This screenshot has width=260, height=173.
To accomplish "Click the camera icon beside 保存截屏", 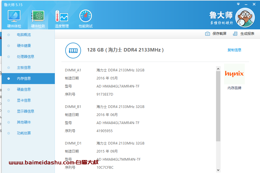I will (207, 34).
